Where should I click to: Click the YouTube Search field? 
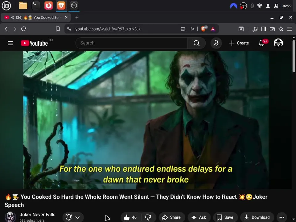[x=131, y=43]
